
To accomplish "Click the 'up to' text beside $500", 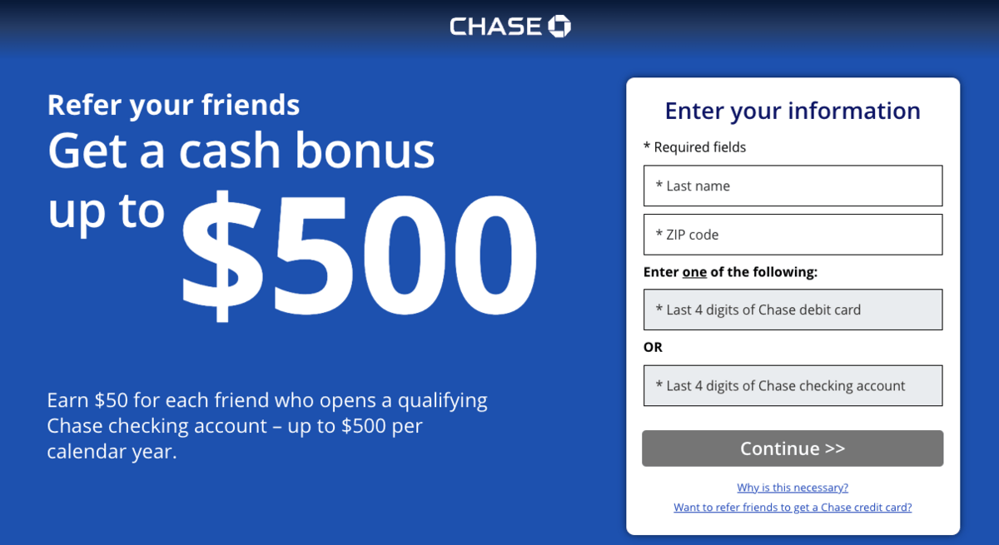I will [106, 212].
